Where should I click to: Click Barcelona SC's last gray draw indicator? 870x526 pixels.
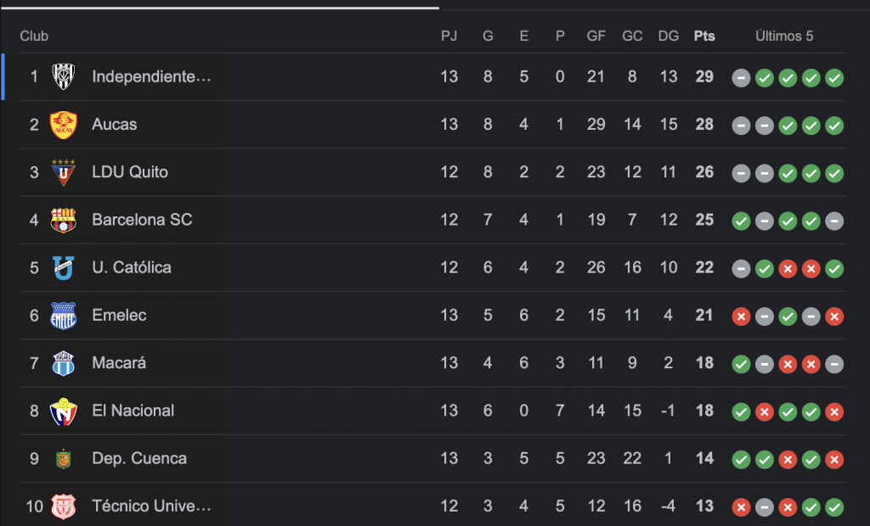[835, 221]
